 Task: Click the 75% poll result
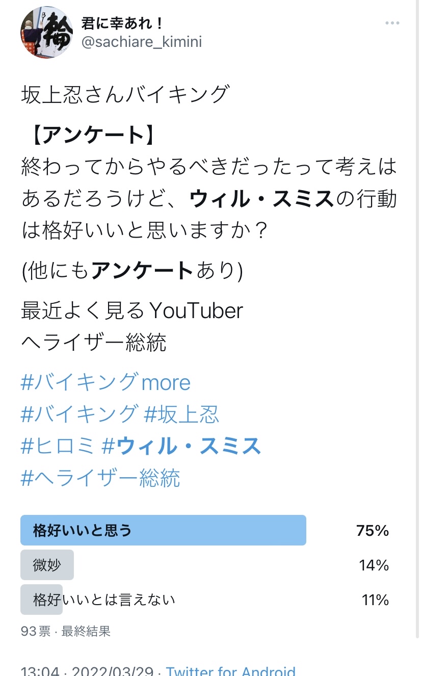tap(373, 531)
